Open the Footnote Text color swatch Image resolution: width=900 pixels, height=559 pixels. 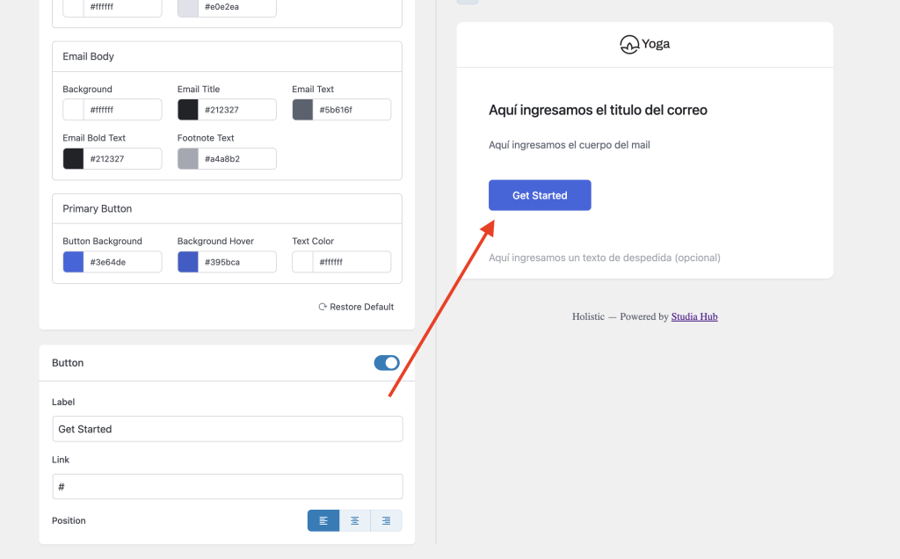click(188, 159)
